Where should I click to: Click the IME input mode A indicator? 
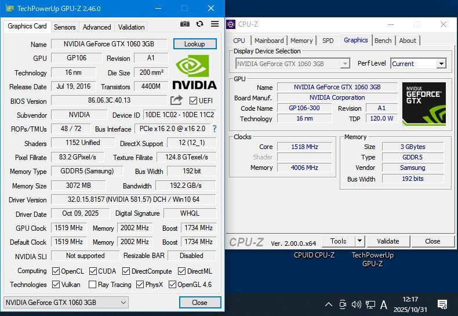[x=384, y=305]
